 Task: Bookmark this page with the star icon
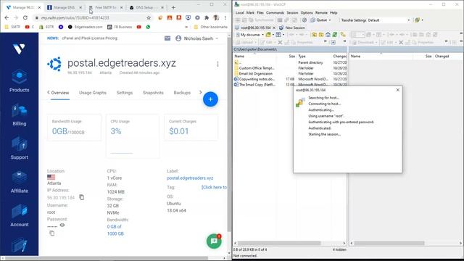click(149, 17)
